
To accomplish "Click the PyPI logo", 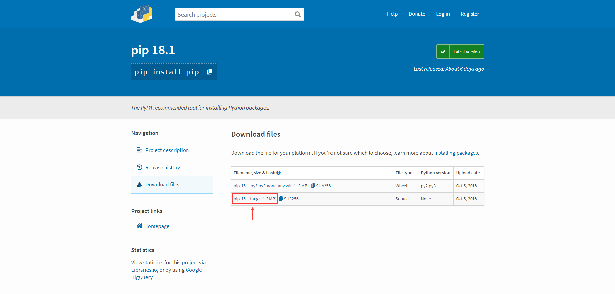I will pos(142,14).
